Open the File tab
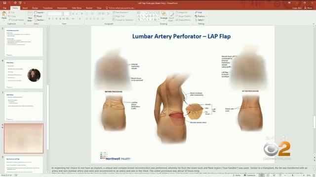Screen dimensions: 316x177 pos(4,8)
